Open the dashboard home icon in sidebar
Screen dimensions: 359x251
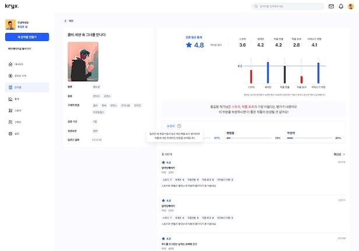[x=10, y=64]
